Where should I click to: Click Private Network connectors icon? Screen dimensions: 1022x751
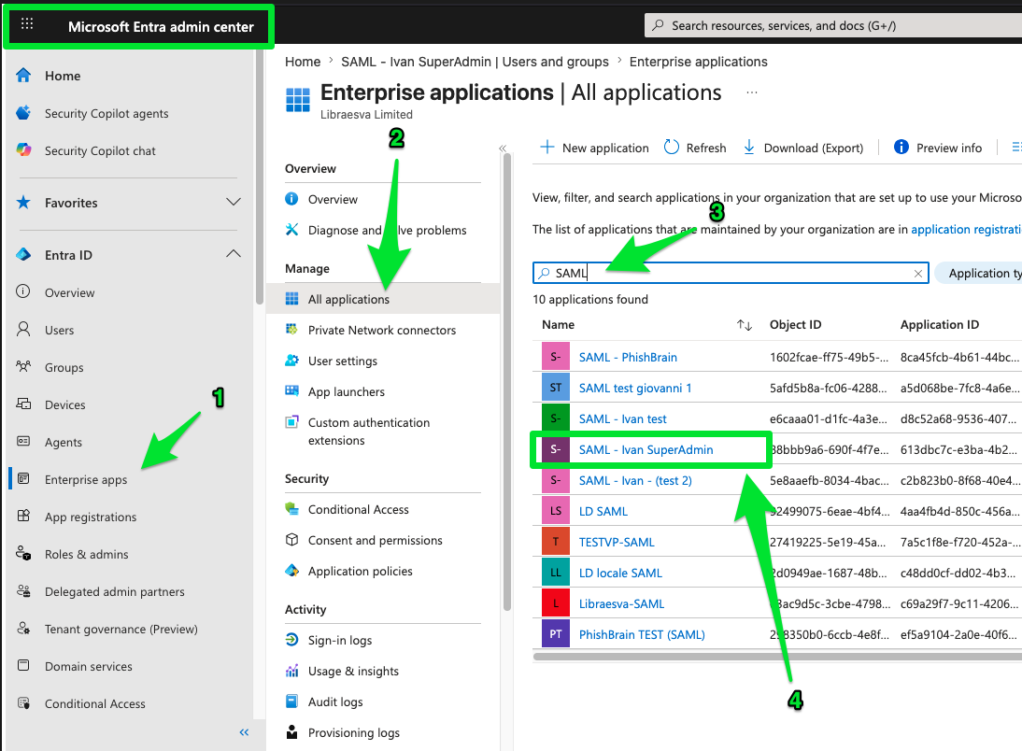tap(292, 329)
